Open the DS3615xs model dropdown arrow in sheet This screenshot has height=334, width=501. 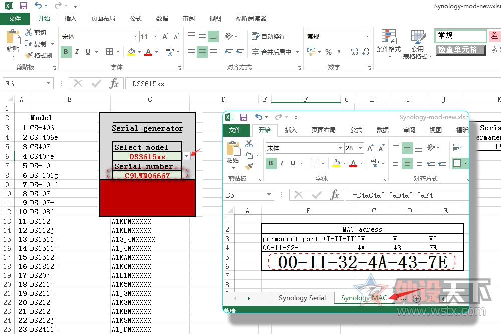click(x=186, y=156)
